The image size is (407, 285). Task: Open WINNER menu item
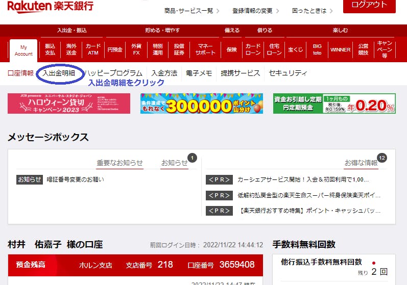point(340,49)
